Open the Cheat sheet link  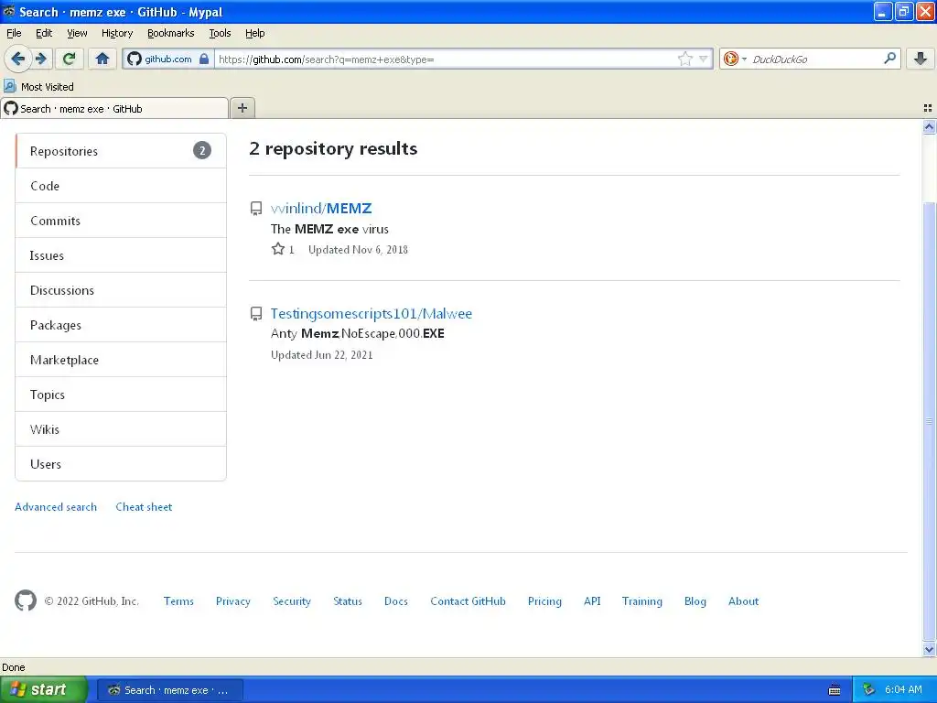(144, 507)
